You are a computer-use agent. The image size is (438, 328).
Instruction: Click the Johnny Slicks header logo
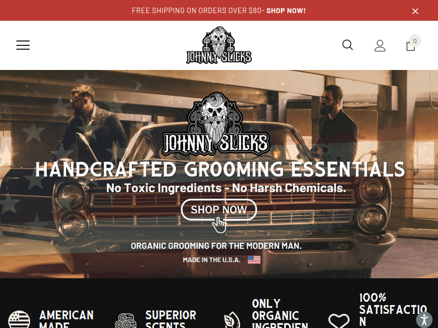[219, 45]
